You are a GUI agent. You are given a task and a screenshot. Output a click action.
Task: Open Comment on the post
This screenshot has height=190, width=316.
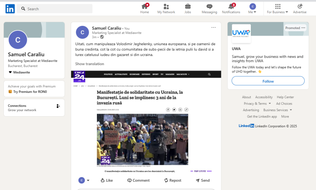pyautogui.click(x=139, y=180)
